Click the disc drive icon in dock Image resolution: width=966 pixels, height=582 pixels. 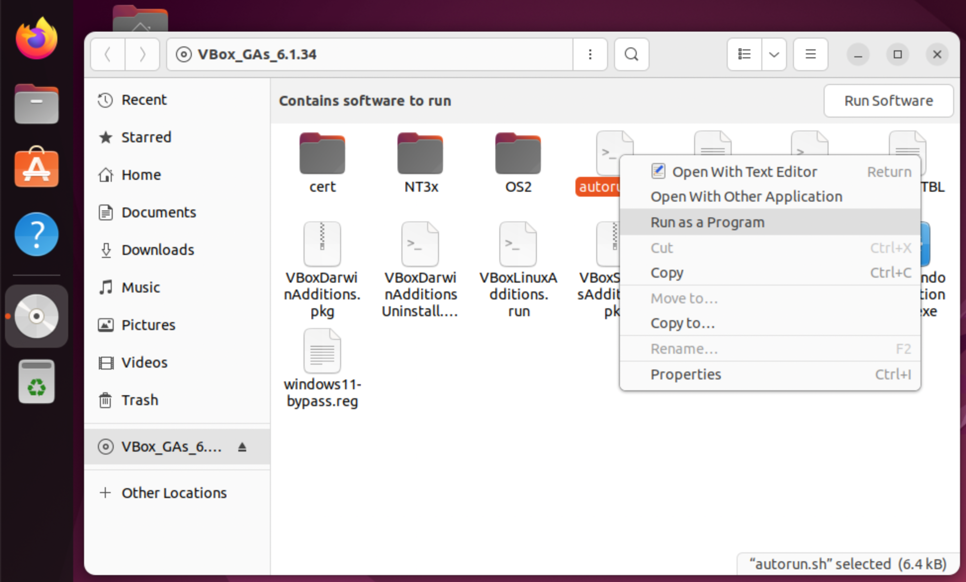(x=36, y=316)
